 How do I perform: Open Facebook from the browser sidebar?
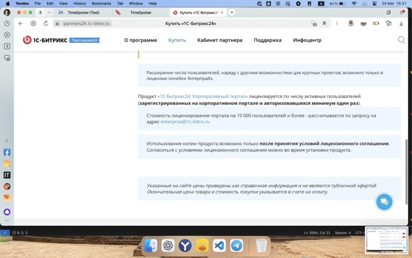click(x=7, y=153)
